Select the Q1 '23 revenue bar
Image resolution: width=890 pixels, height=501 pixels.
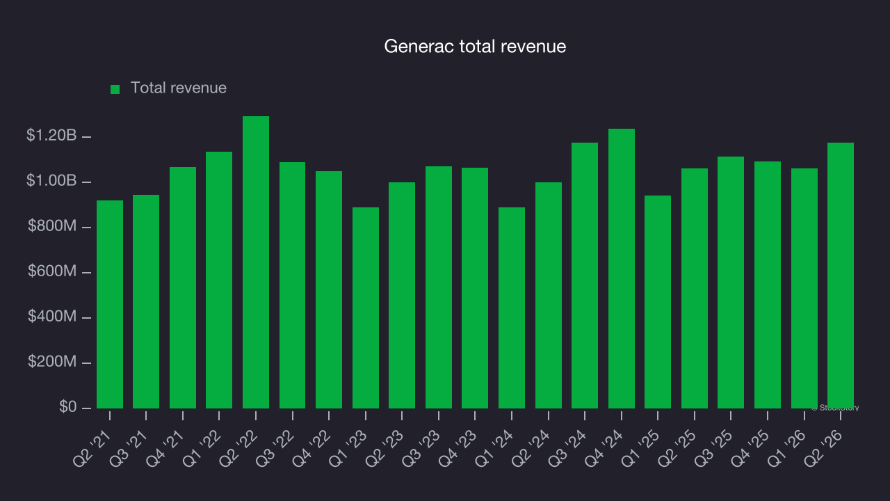coord(366,308)
